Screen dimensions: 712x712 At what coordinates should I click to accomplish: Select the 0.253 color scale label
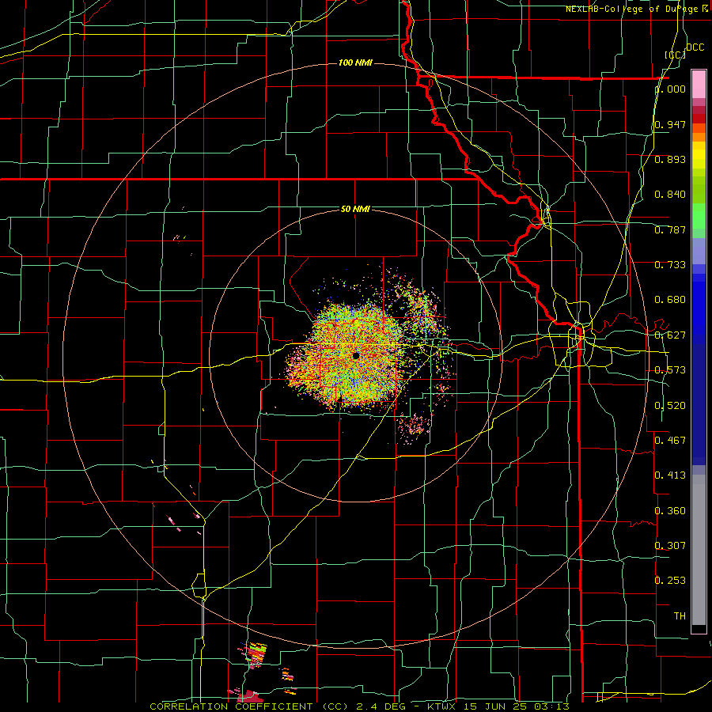(x=670, y=581)
